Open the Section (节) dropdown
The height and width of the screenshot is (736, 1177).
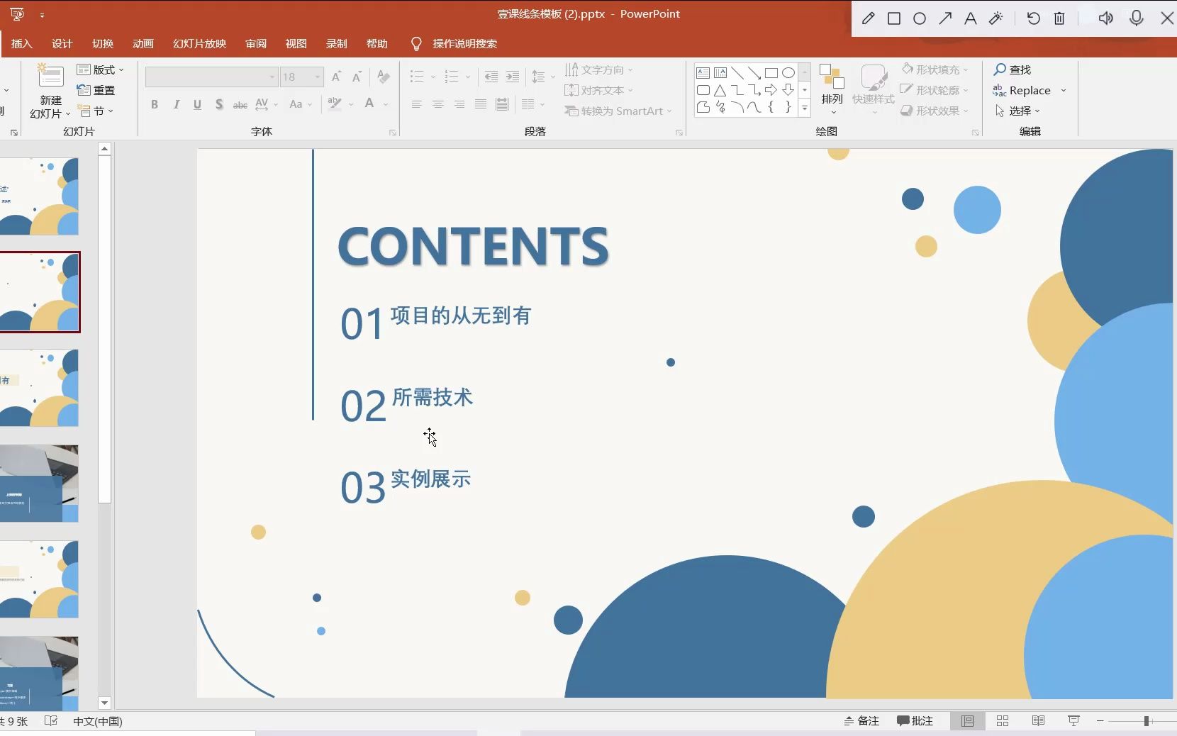pos(96,111)
